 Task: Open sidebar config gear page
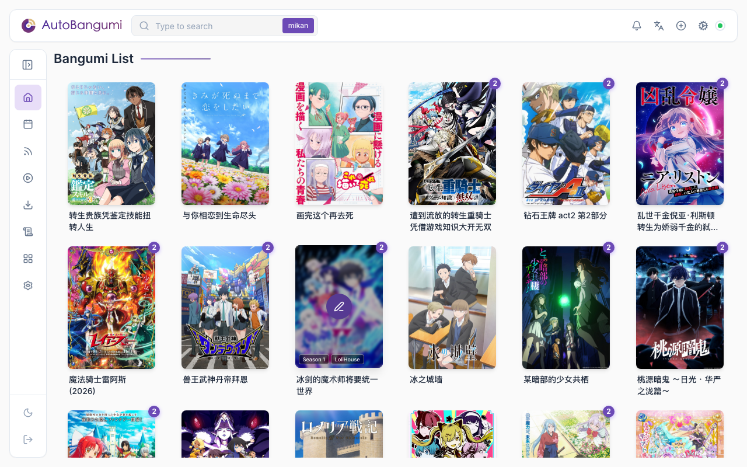(28, 285)
